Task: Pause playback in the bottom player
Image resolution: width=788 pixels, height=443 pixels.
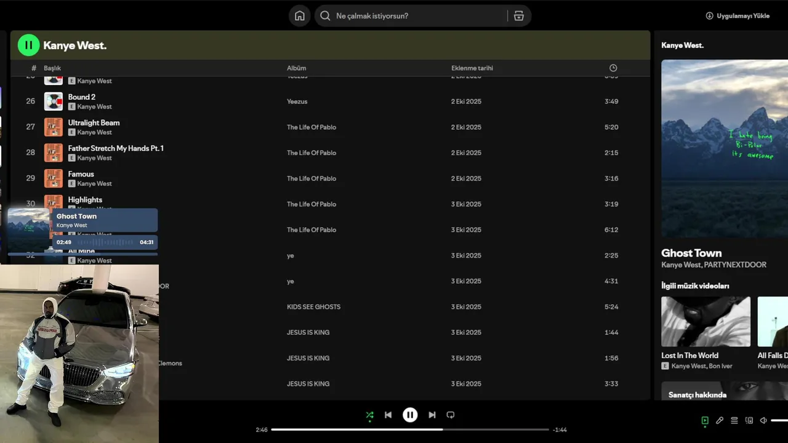Action: pyautogui.click(x=410, y=415)
